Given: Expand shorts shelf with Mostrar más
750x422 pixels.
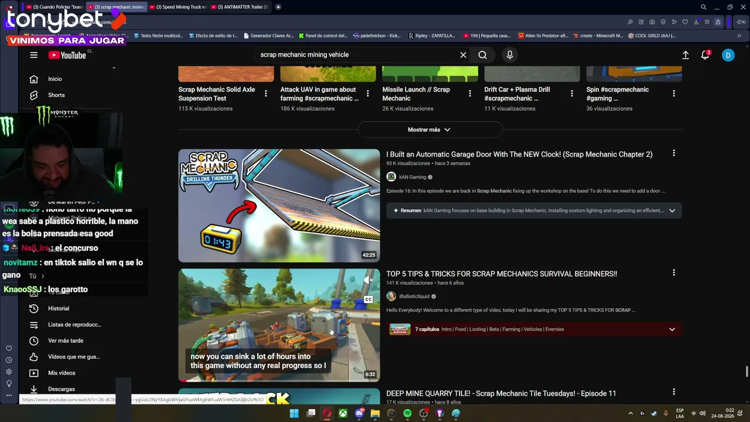Looking at the screenshot, I should pyautogui.click(x=429, y=130).
